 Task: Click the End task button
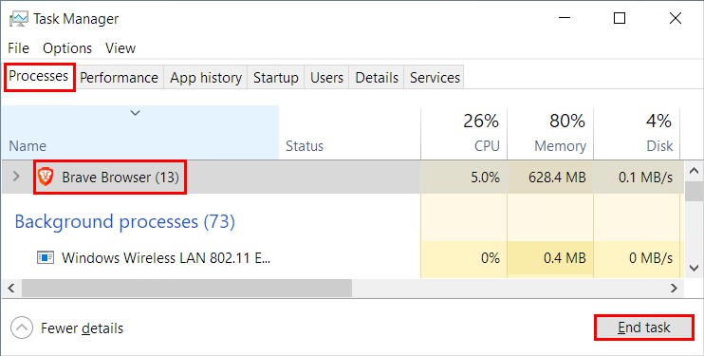tap(644, 328)
